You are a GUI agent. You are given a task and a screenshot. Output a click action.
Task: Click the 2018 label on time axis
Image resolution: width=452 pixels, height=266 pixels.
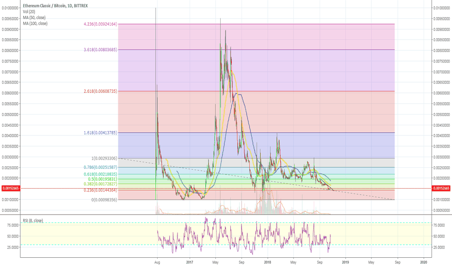[x=267, y=262]
